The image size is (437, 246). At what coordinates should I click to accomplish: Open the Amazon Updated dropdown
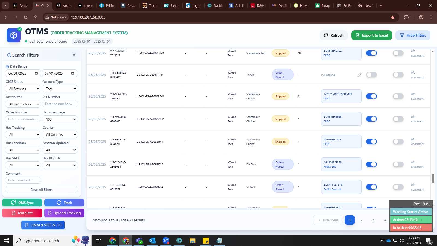pyautogui.click(x=60, y=150)
